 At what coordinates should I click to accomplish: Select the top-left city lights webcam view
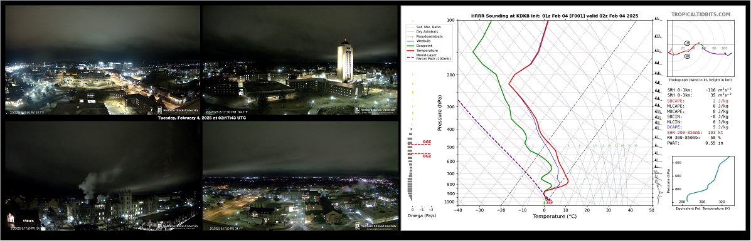tap(102, 59)
